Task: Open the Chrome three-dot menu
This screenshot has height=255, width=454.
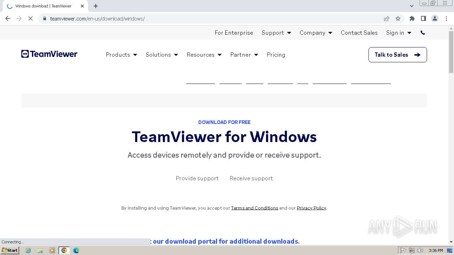Action: (447, 18)
